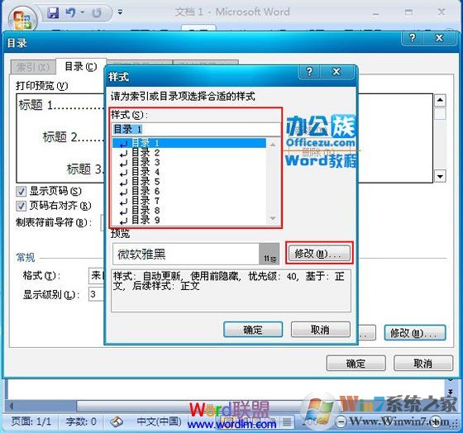Toggle the 页码右对齐(R) checkbox
The height and width of the screenshot is (433, 463).
[x=21, y=206]
